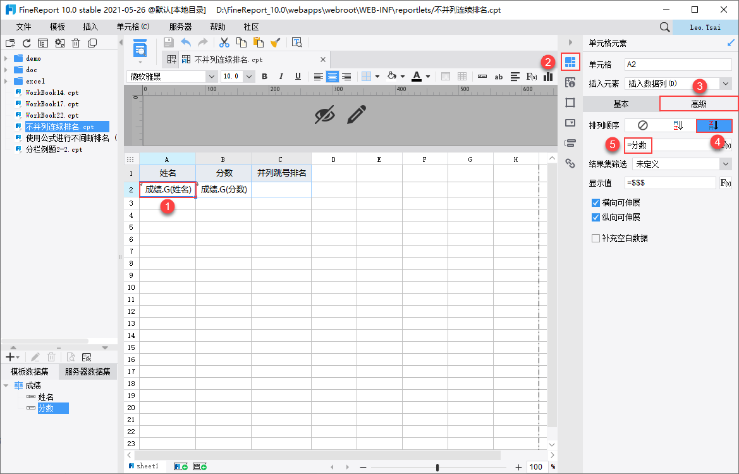Insert chart via bar chart icon

point(547,77)
